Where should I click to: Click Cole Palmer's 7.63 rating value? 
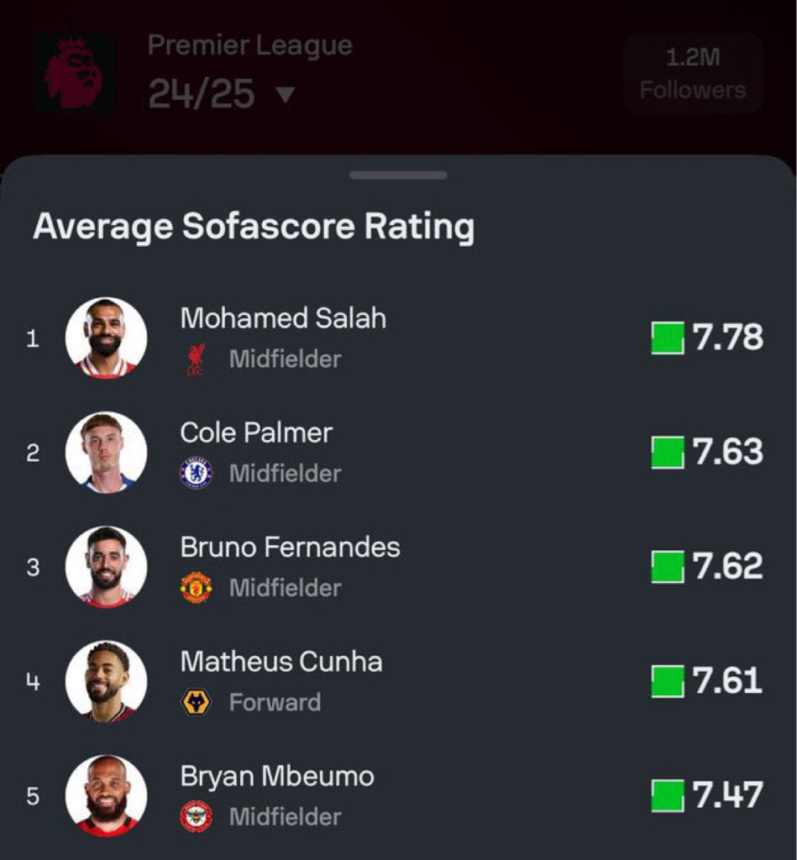pyautogui.click(x=728, y=452)
